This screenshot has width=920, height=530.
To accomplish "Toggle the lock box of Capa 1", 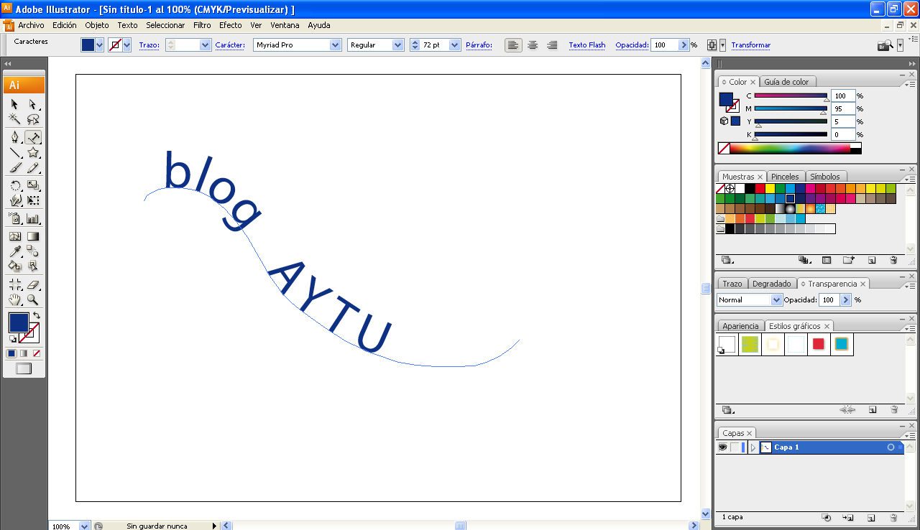I will point(735,447).
